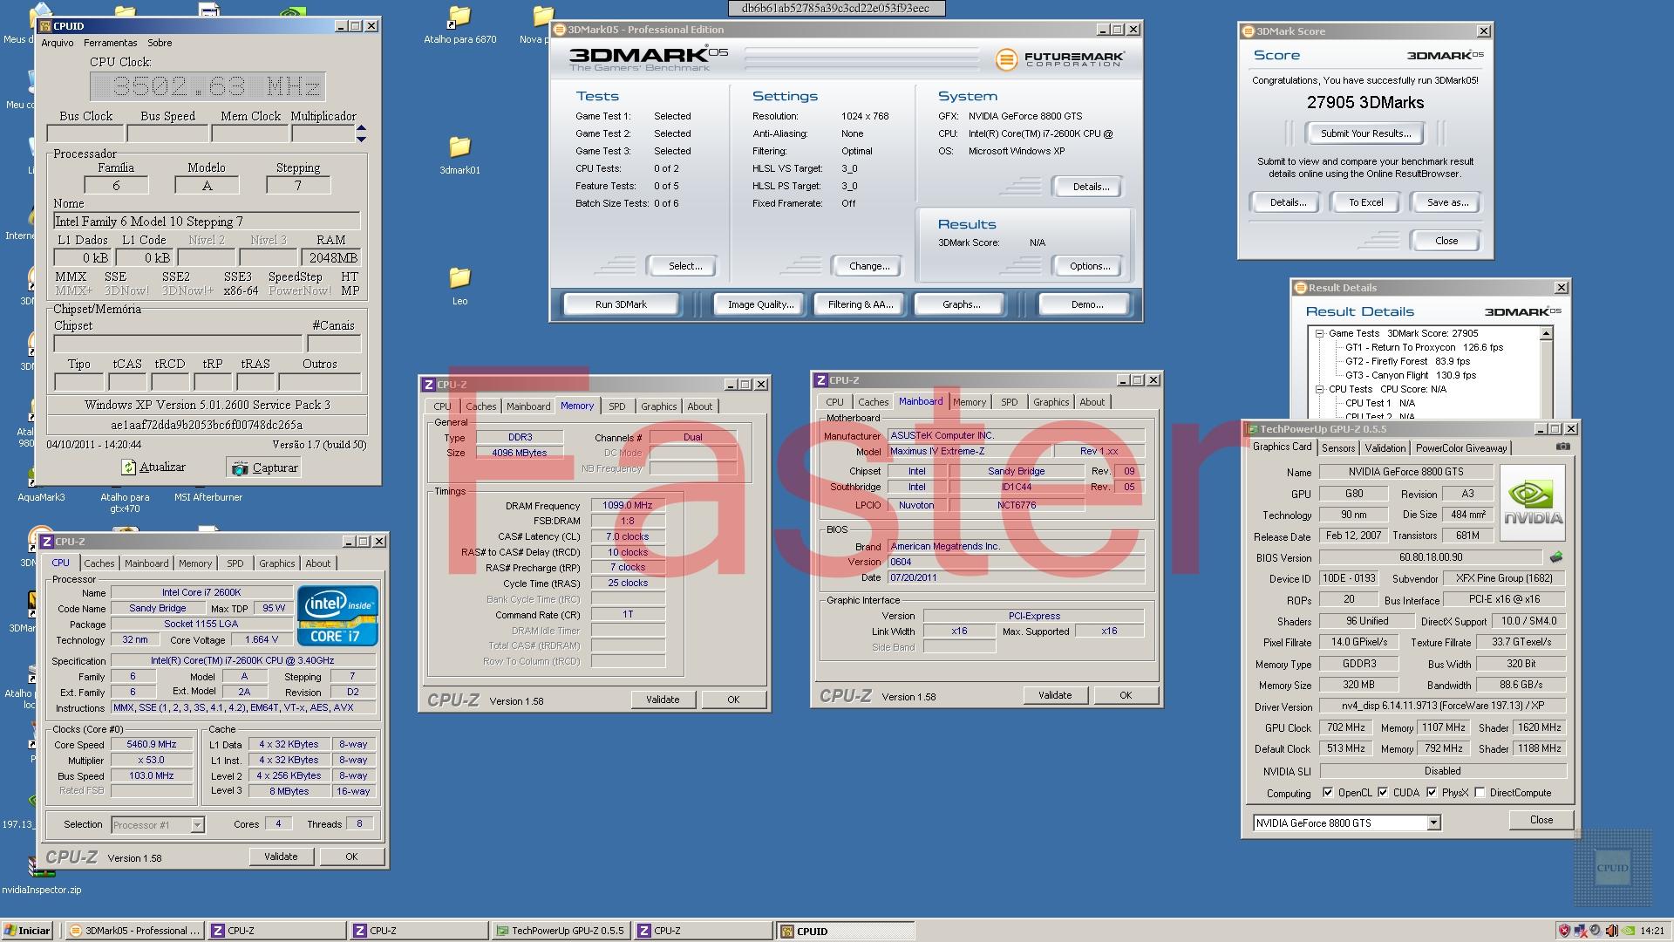
Task: Switch to Sensors tab in GPU-Z
Action: [x=1338, y=448]
